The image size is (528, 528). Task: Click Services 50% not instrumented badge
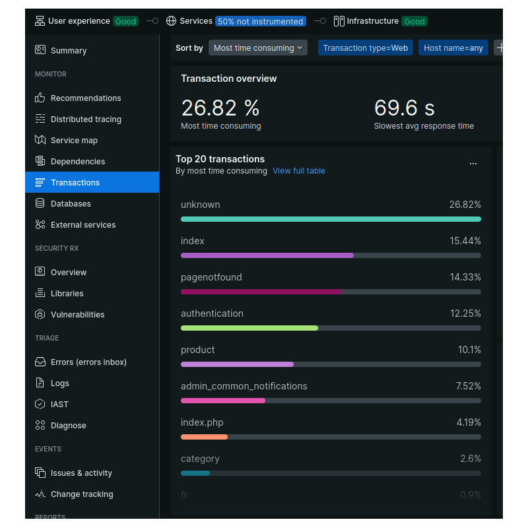point(260,21)
